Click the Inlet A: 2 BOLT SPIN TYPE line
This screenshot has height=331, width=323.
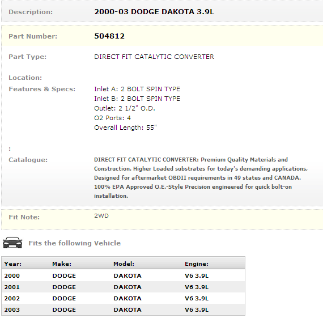[137, 89]
